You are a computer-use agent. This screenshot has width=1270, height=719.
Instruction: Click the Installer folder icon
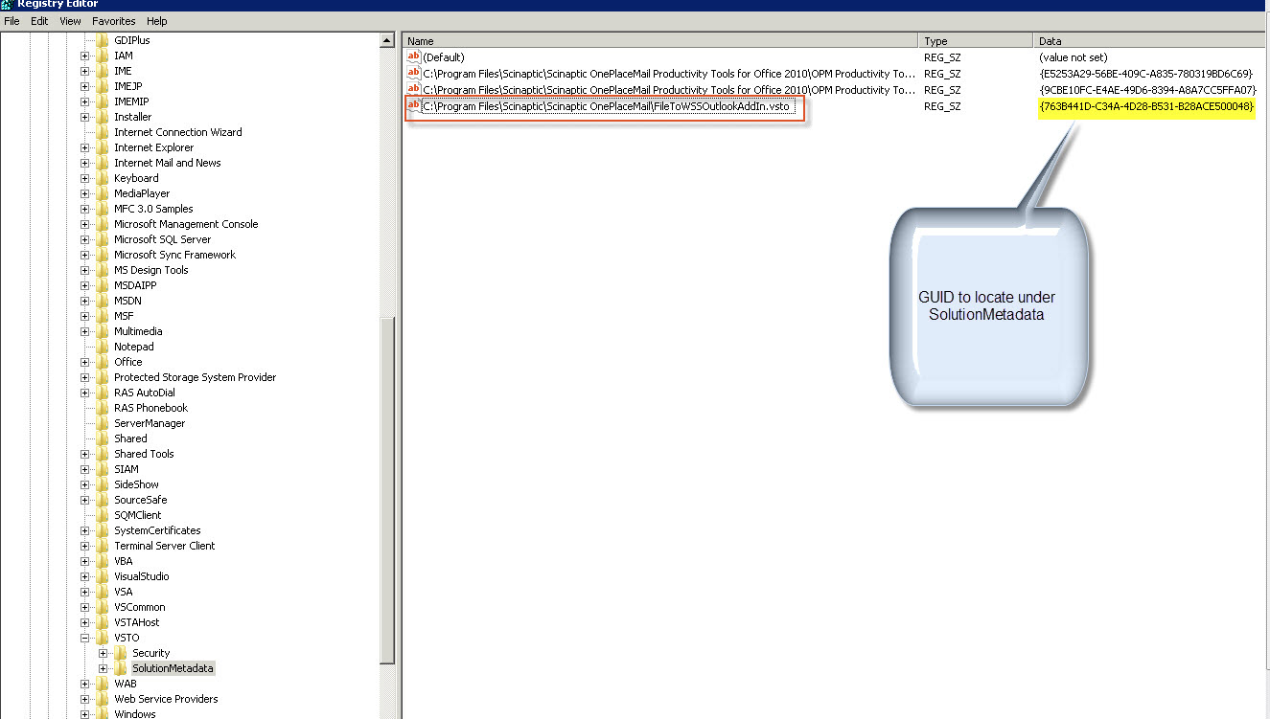[103, 117]
